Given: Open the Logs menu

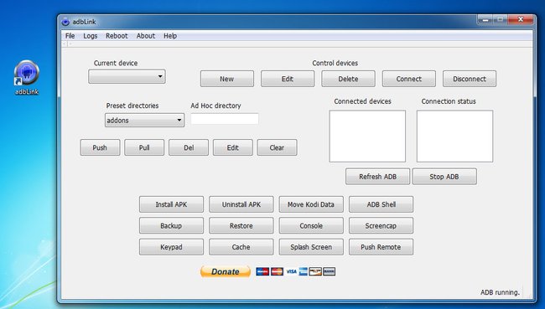Looking at the screenshot, I should [x=91, y=36].
